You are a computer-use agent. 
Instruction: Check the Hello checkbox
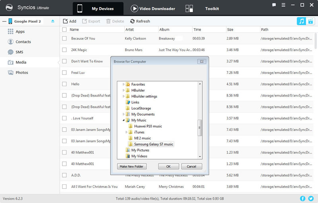tap(64, 84)
